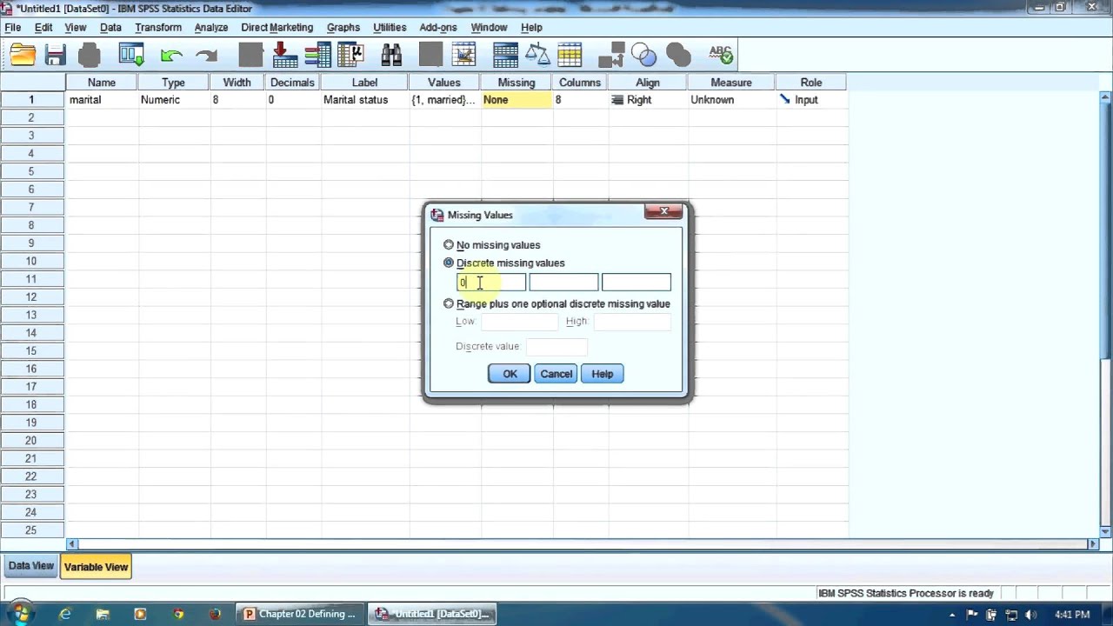Open the media player taskbar icon
This screenshot has height=626, width=1113.
click(140, 614)
